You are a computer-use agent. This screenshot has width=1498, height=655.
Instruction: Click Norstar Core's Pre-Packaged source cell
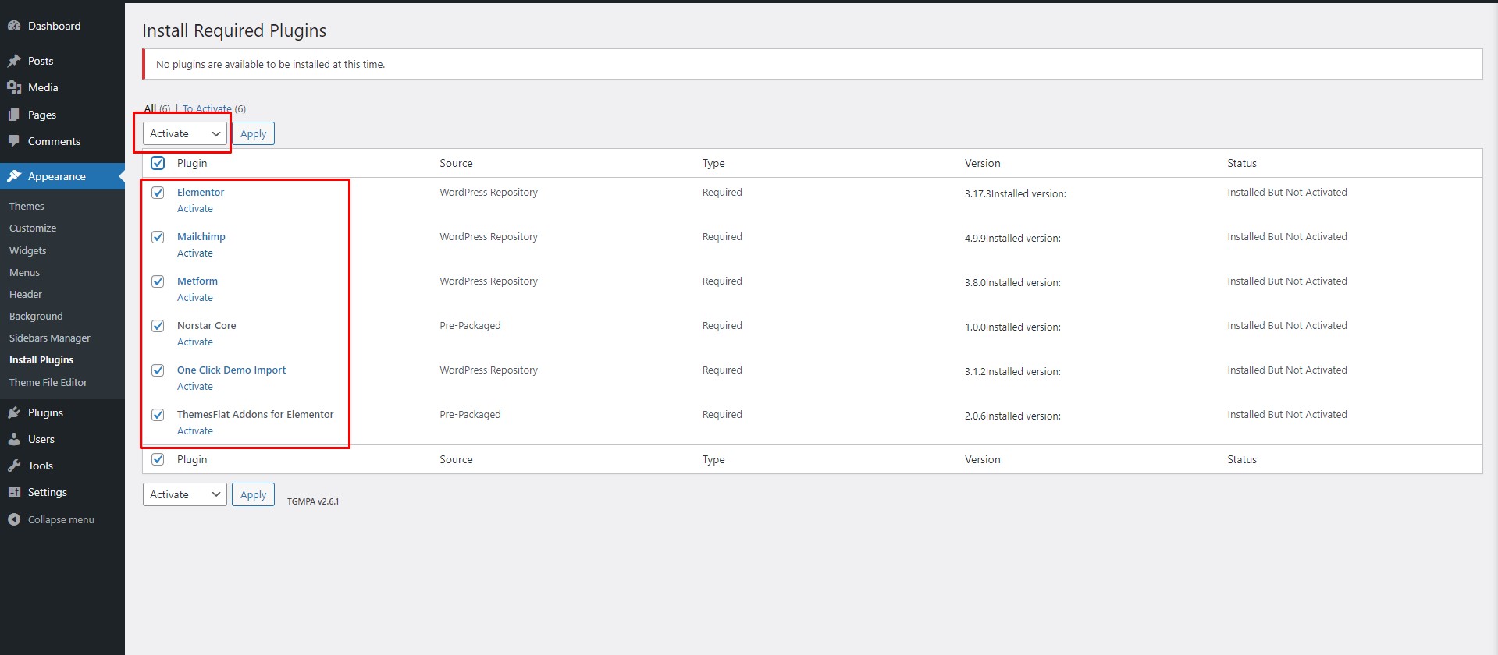(470, 325)
